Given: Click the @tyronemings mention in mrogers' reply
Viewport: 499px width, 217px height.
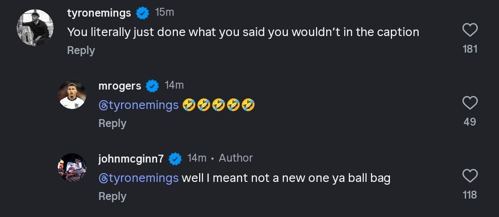Looking at the screenshot, I should (x=139, y=105).
